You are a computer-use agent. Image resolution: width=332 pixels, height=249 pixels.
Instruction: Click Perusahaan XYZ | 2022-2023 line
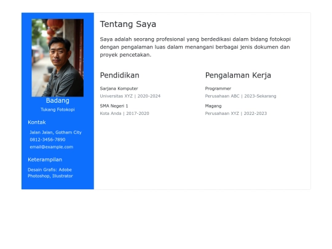pos(236,114)
